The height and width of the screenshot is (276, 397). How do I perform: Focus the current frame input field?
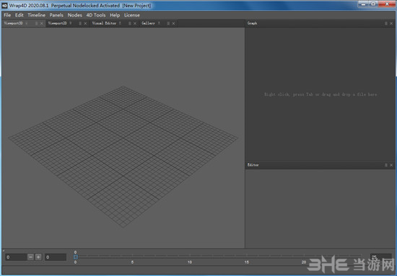(16, 257)
